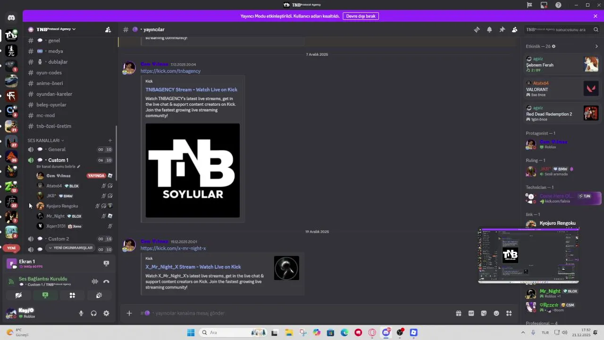The image size is (604, 340).
Task: Click the gift icon in message bar
Action: point(458,313)
